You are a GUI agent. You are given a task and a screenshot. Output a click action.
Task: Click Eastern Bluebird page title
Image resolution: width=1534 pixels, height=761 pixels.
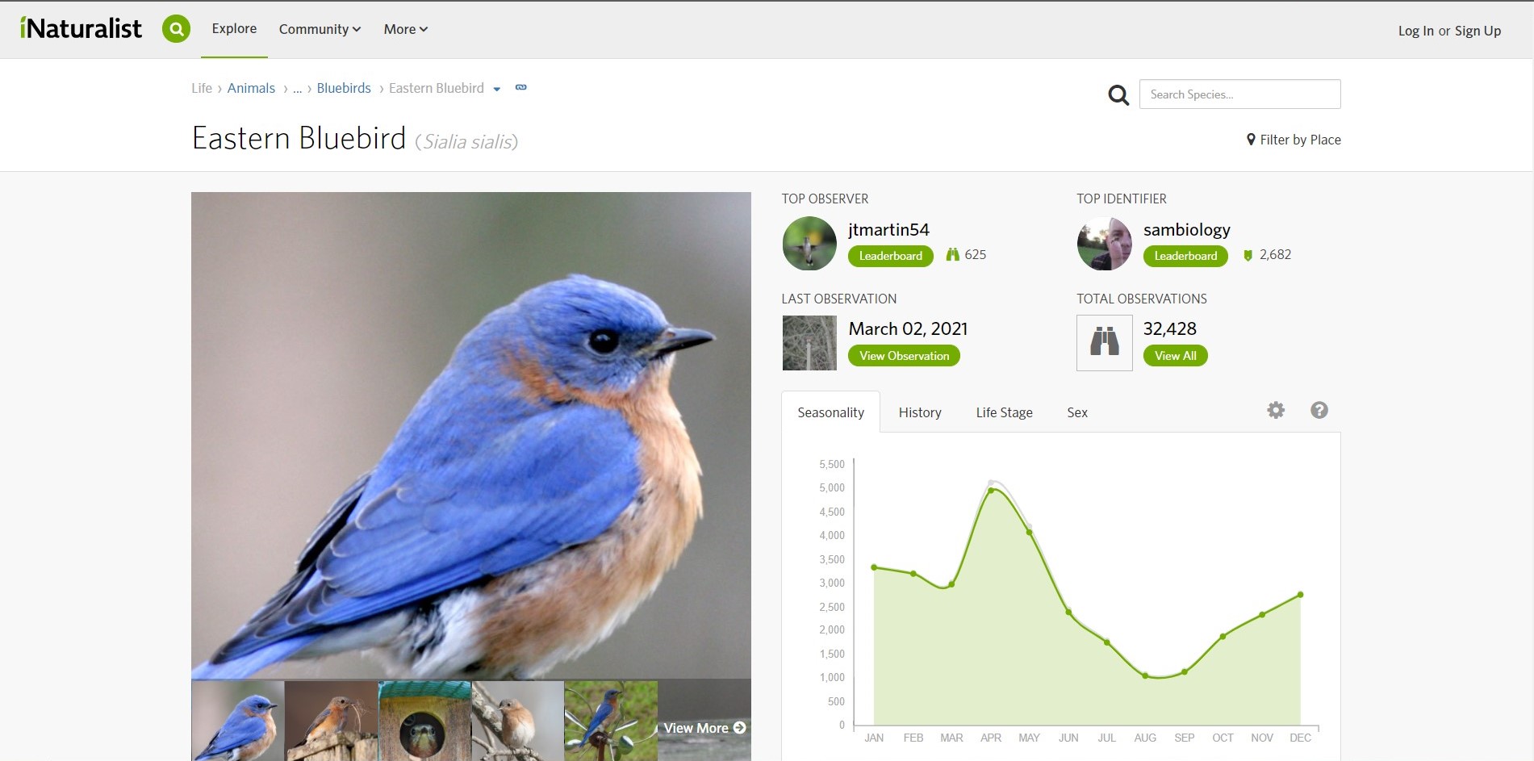pyautogui.click(x=299, y=138)
